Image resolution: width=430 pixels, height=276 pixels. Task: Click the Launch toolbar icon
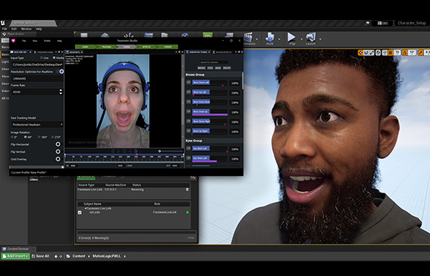click(x=311, y=38)
